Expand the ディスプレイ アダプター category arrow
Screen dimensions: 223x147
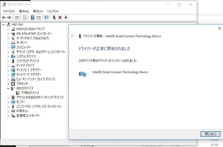click(8, 70)
